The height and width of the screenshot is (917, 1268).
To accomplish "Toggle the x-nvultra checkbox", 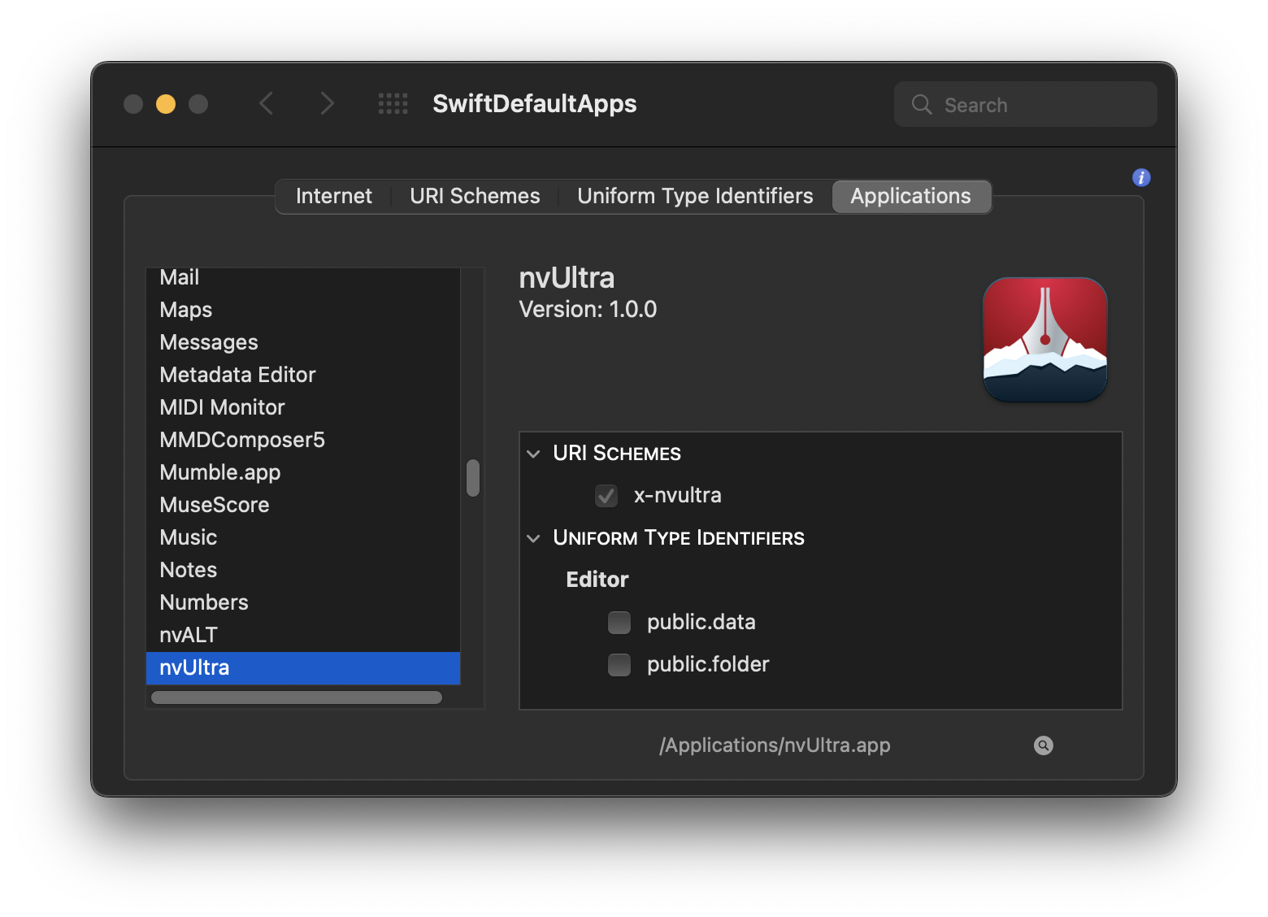I will coord(606,496).
